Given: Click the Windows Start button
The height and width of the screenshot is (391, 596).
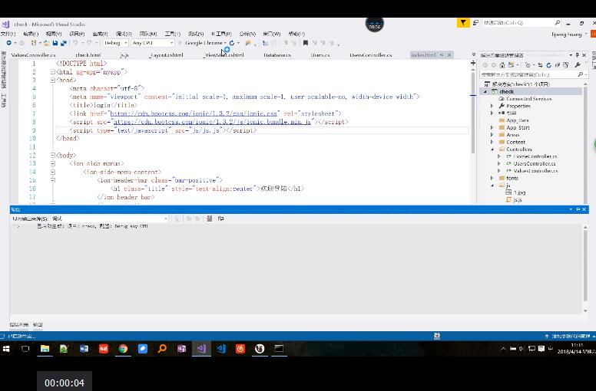Looking at the screenshot, I should click(6, 349).
